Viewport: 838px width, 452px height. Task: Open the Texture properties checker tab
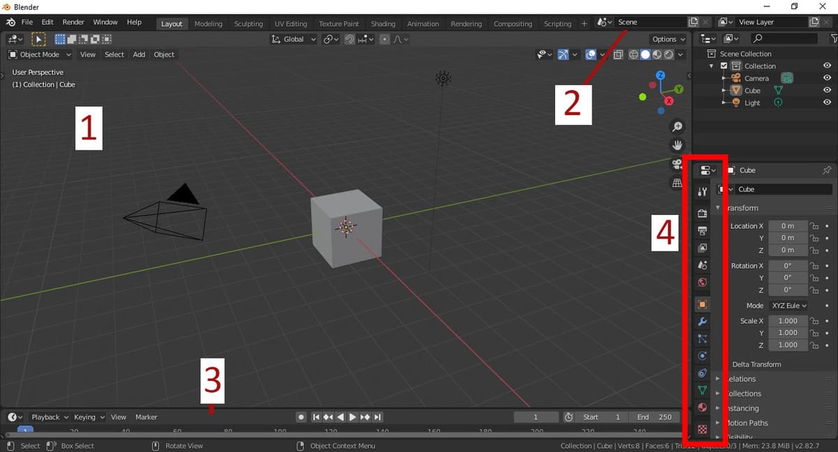703,429
